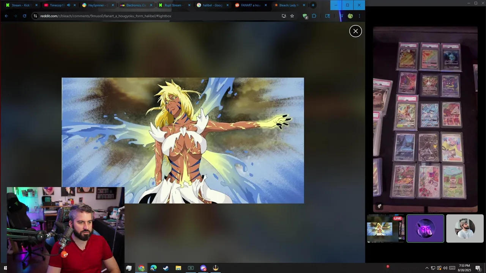Bookmark this page with the star icon
Viewport: 486px width, 273px height.
pos(292,16)
